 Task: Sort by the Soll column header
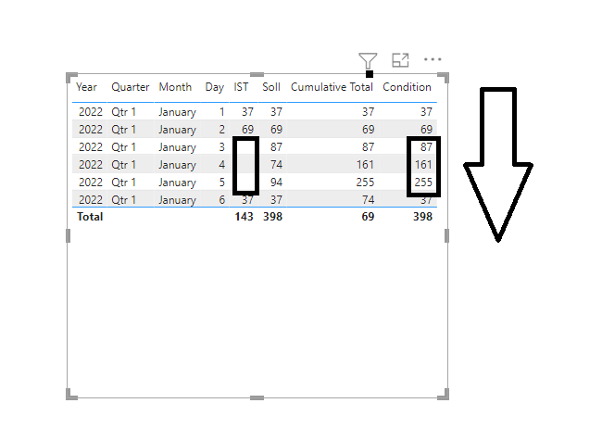[x=271, y=87]
